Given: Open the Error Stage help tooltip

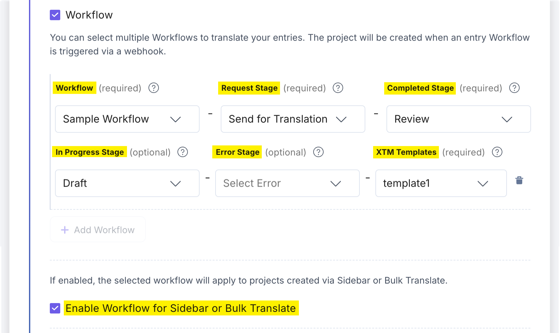Looking at the screenshot, I should (x=318, y=152).
